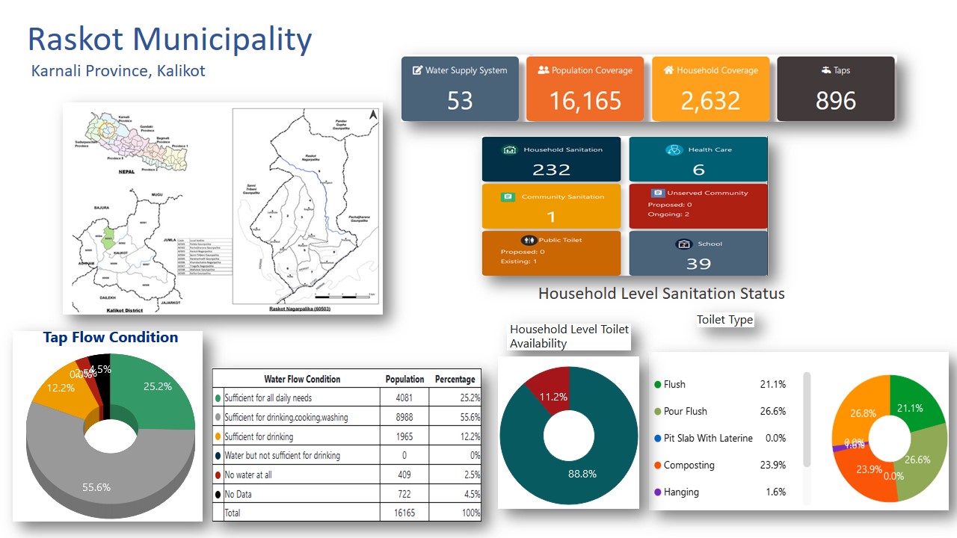Click the Toilet Type legend scrollbar
This screenshot has height=538, width=957.
pyautogui.click(x=807, y=418)
